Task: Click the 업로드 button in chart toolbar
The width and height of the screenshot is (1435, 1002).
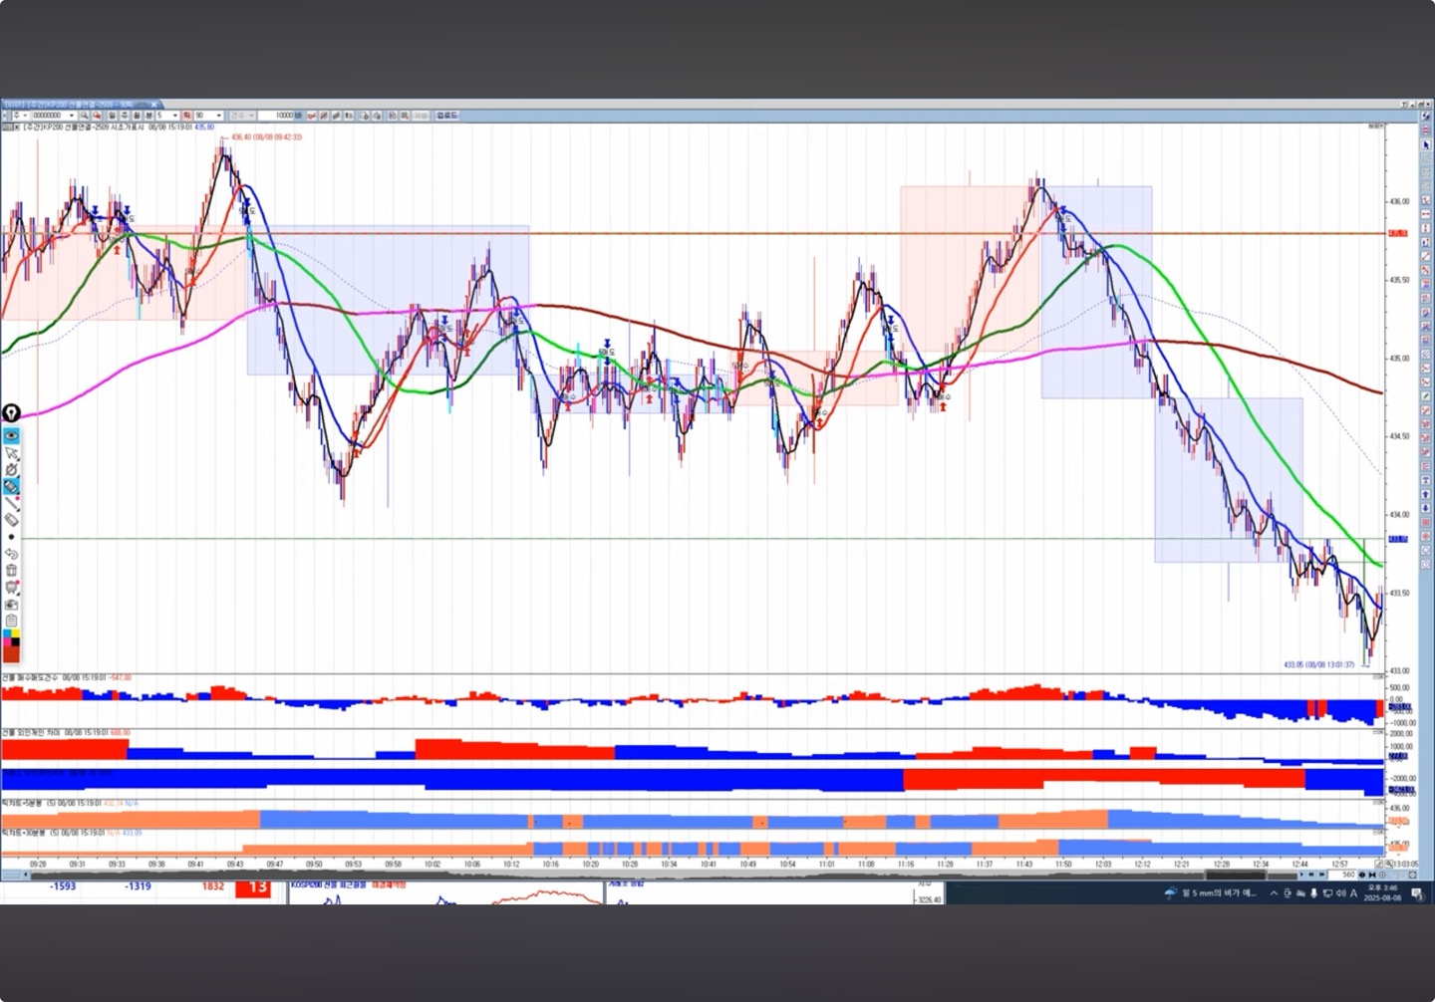Action: coord(446,116)
